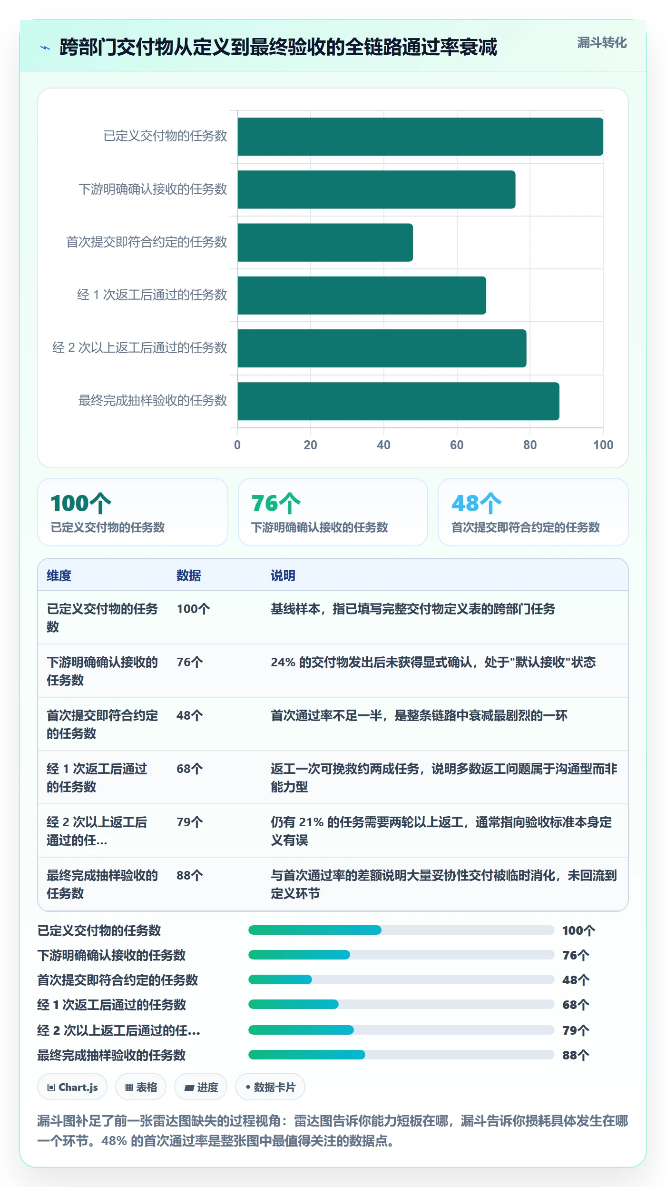Click the card title 跨部门交付物从定义到最终验收的全链路通过率衰减
This screenshot has width=666, height=1187.
278,48
